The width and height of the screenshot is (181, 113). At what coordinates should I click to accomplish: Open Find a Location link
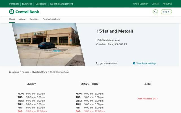[141, 4]
